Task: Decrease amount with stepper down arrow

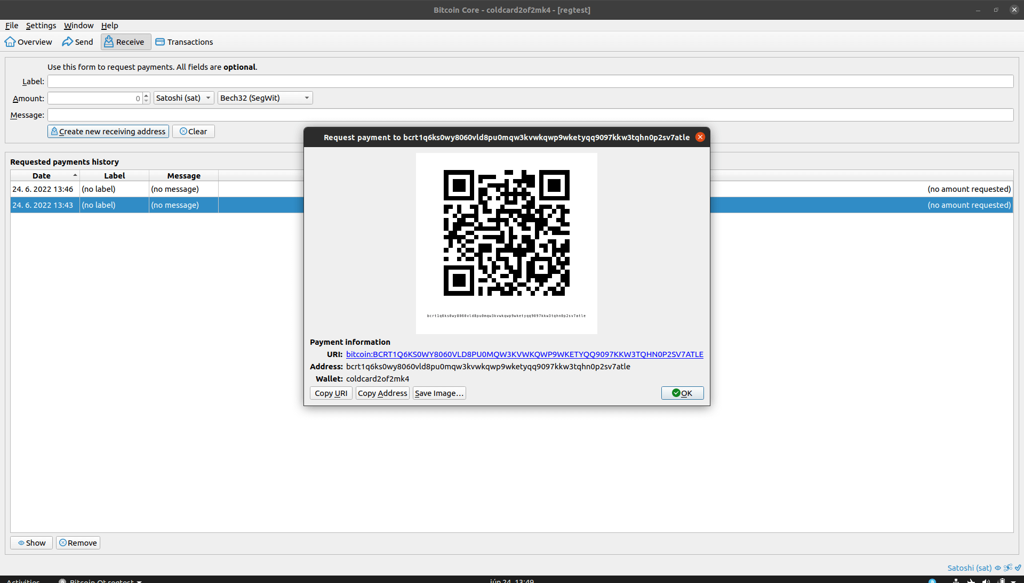Action: click(x=146, y=101)
